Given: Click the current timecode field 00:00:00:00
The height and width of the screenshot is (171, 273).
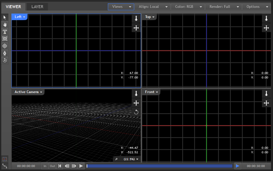Looking at the screenshot, I should [x=26, y=166].
